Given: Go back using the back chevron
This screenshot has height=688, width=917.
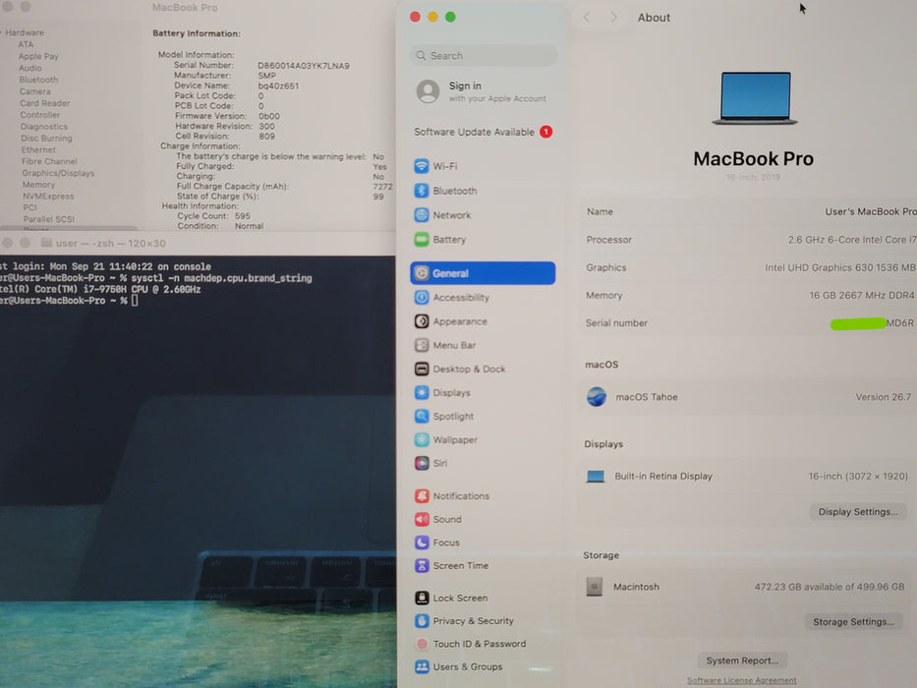Looking at the screenshot, I should (587, 18).
